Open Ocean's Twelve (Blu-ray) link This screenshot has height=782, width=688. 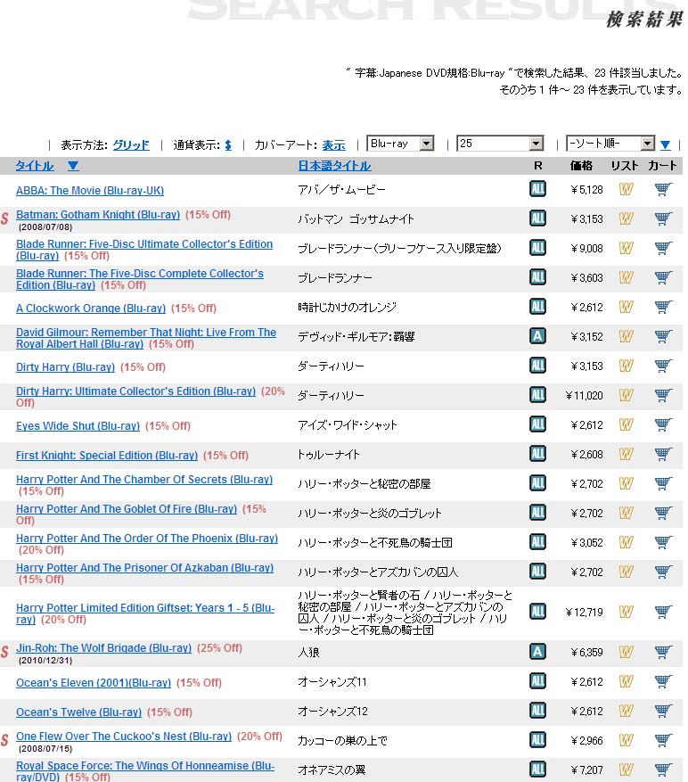click(x=78, y=712)
